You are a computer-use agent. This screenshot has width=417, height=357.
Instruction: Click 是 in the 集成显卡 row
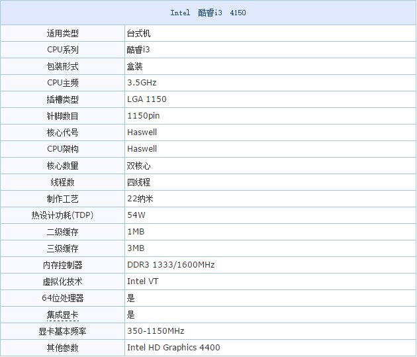(x=130, y=315)
